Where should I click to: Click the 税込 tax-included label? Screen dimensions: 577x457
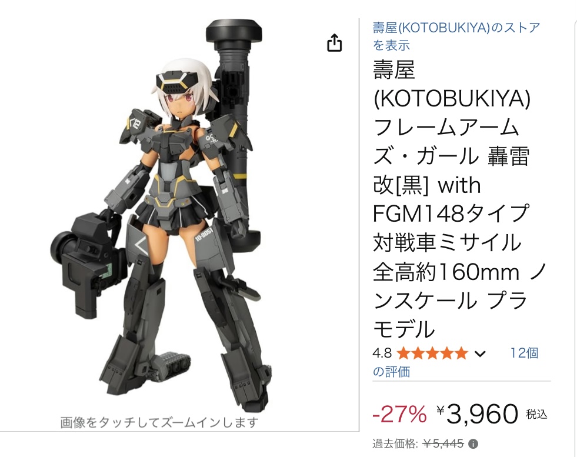pos(536,415)
